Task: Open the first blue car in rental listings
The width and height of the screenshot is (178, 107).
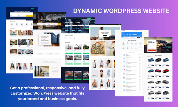Action: (151, 60)
